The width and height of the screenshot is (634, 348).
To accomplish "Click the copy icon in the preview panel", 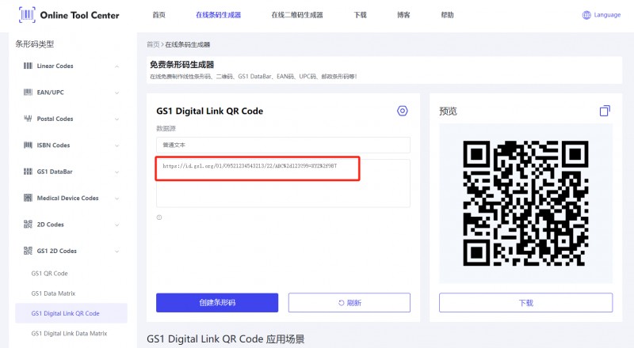I will 605,111.
